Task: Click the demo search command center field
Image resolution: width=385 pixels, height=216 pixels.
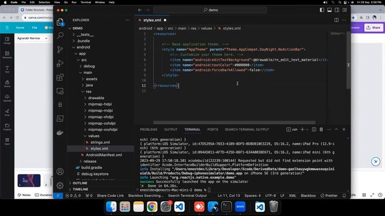Action: [210, 10]
